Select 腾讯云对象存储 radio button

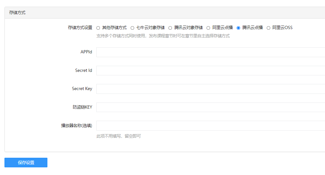click(x=170, y=28)
